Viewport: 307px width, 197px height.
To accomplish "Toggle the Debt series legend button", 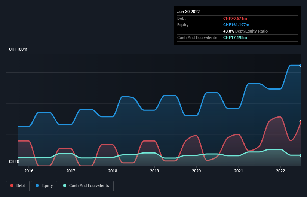I will coord(18,186).
